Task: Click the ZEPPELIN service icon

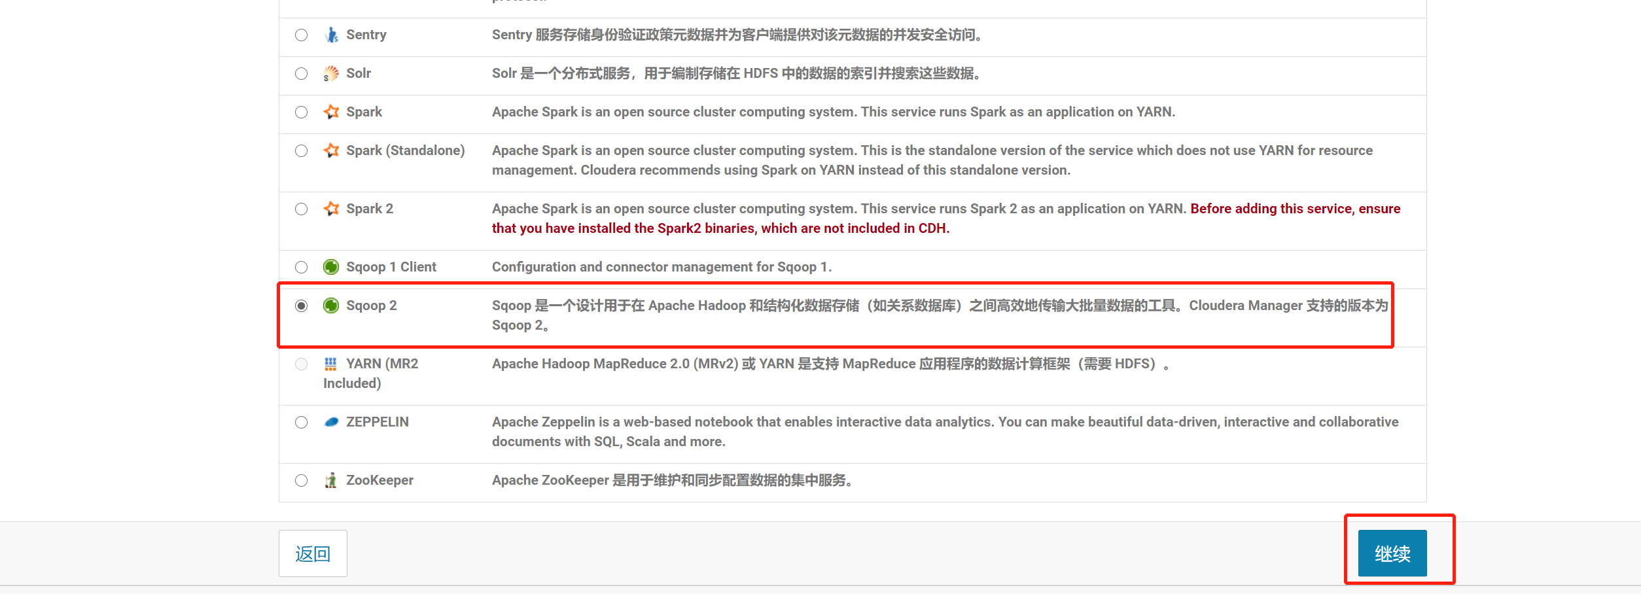Action: [332, 422]
